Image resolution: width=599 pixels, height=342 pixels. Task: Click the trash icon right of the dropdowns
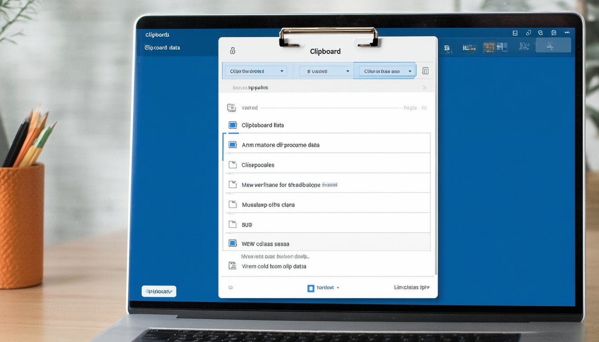click(x=425, y=71)
